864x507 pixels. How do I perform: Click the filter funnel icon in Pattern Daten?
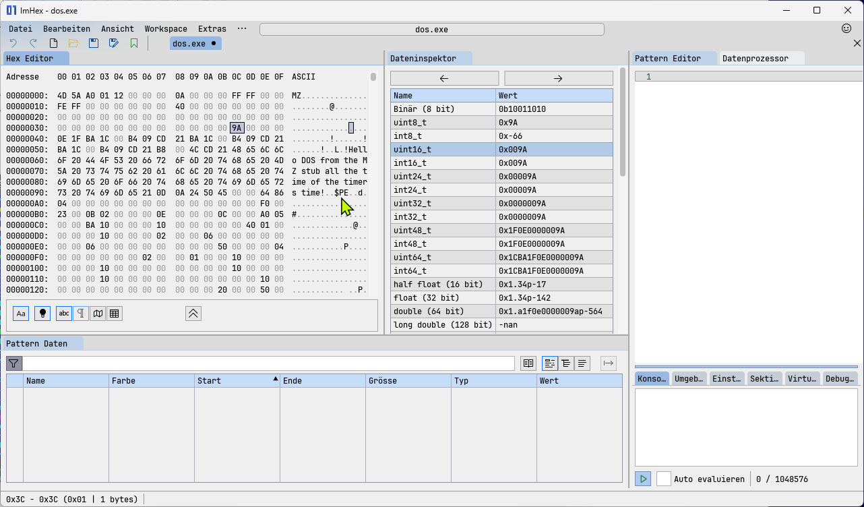click(14, 363)
